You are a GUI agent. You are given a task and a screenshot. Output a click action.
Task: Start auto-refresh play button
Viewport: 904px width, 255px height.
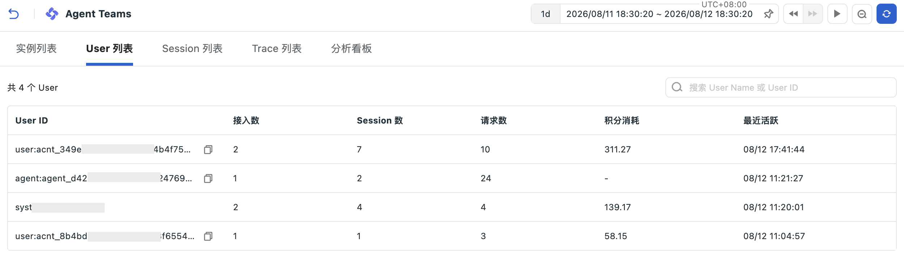click(837, 14)
